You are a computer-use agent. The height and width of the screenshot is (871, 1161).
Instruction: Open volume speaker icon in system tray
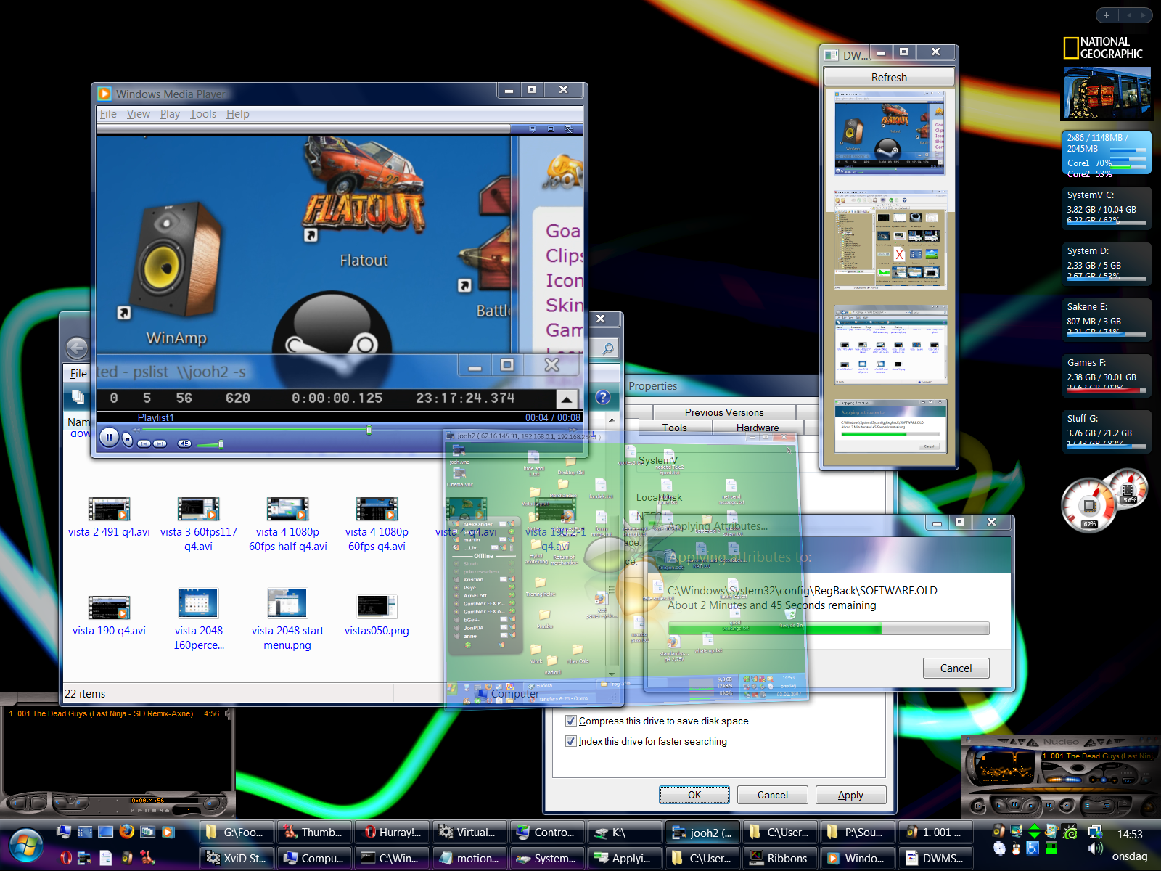click(1096, 848)
